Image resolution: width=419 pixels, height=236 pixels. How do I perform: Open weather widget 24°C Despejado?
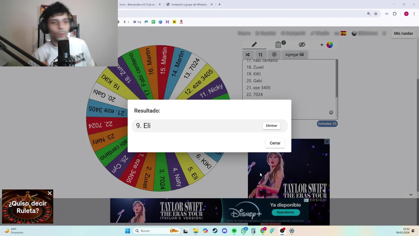coord(13,231)
